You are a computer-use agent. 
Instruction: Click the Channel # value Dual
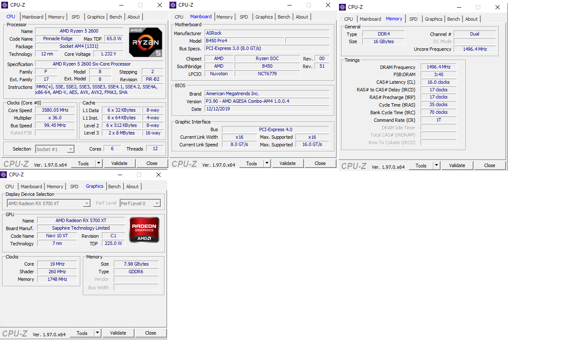pyautogui.click(x=474, y=34)
